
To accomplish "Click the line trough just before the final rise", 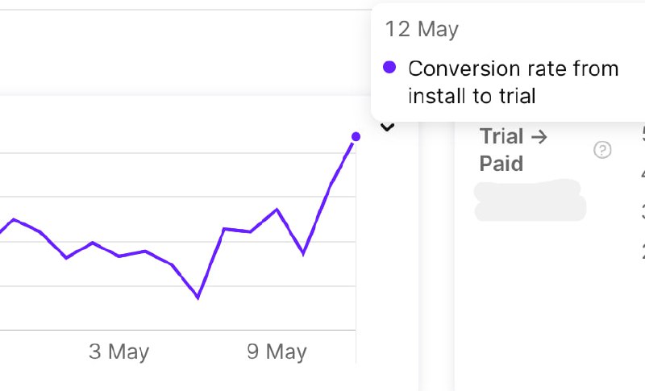I will [303, 254].
